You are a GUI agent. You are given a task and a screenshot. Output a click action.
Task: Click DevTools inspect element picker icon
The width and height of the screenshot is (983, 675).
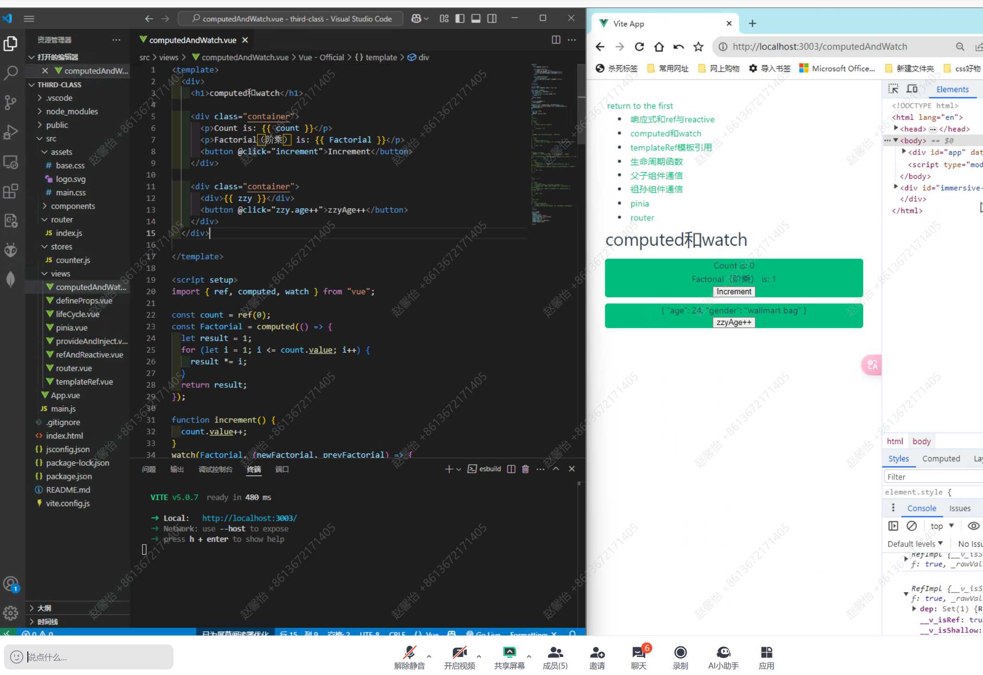click(x=893, y=89)
